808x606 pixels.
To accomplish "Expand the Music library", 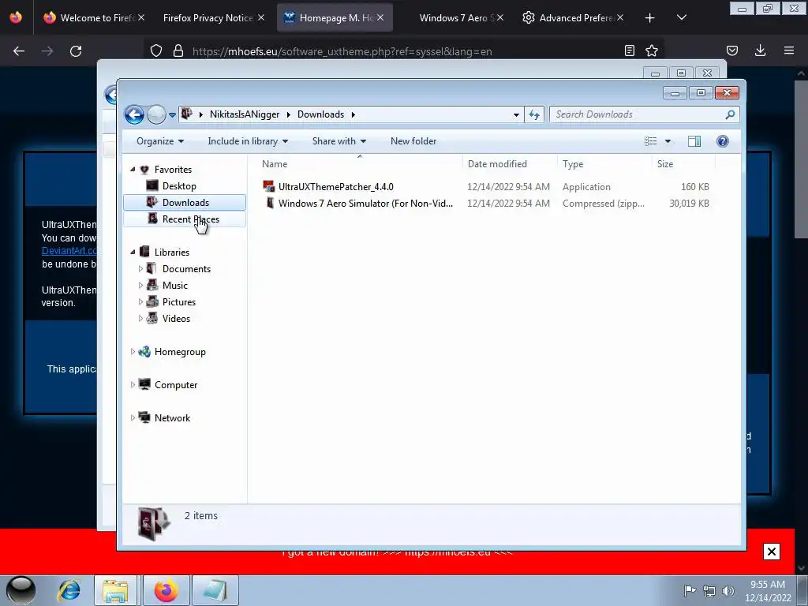I will click(x=140, y=285).
